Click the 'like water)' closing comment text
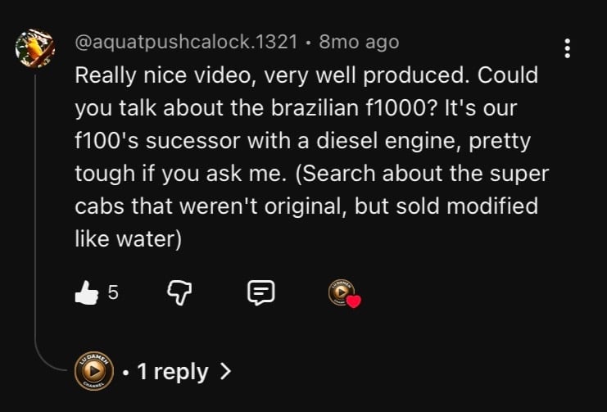This screenshot has height=412, width=607. pyautogui.click(x=127, y=239)
